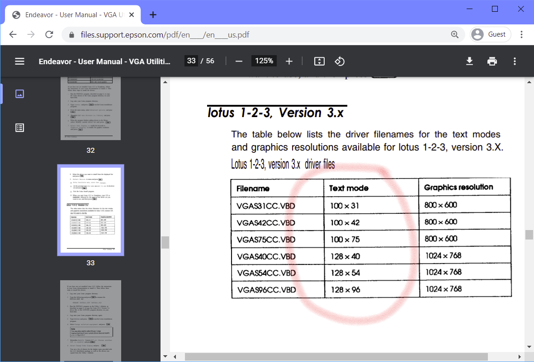Screen dimensions: 534x362
Task: Click the zoom in plus button
Action: point(289,61)
